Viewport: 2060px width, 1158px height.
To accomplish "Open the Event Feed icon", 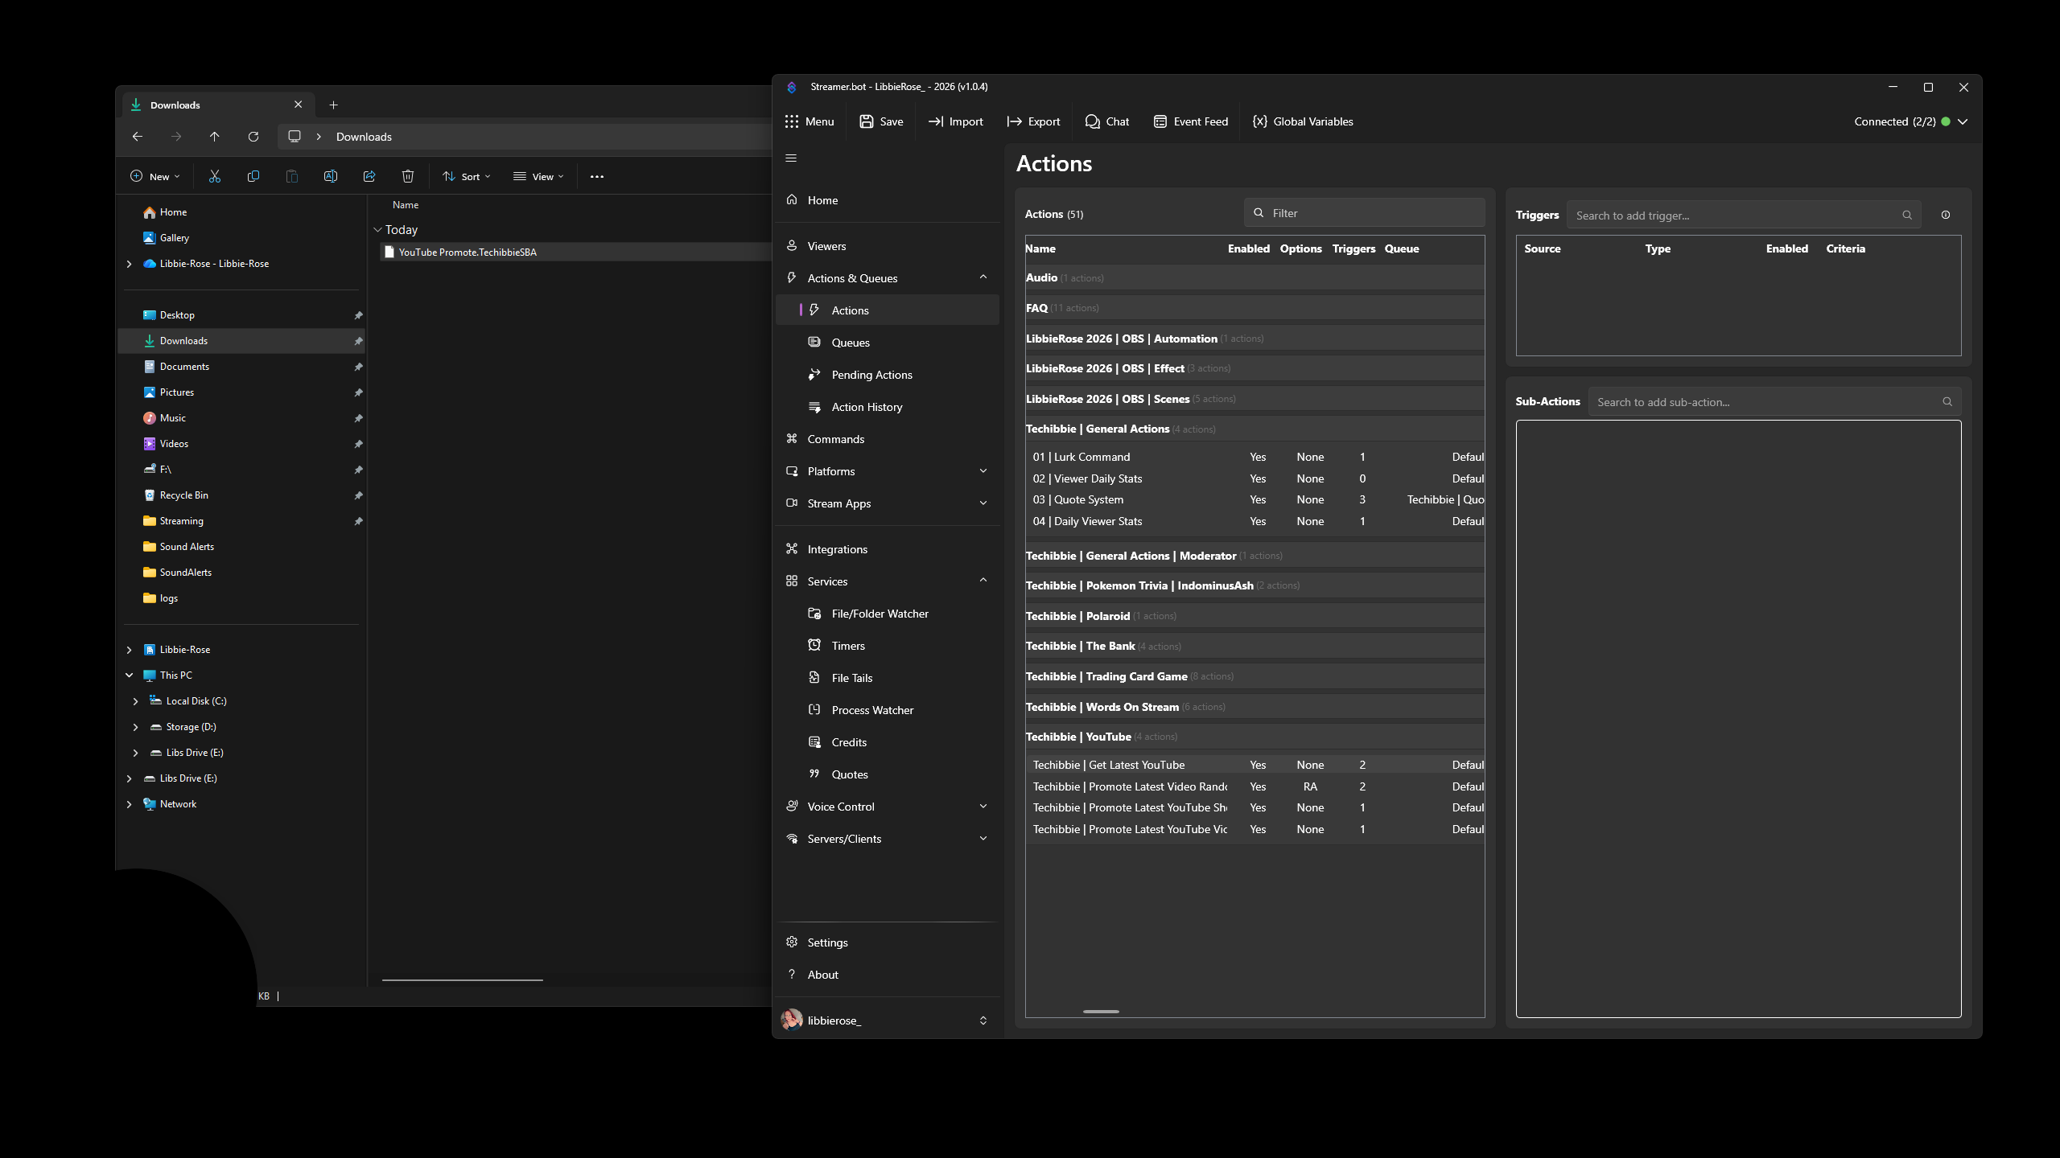I will tap(1160, 121).
